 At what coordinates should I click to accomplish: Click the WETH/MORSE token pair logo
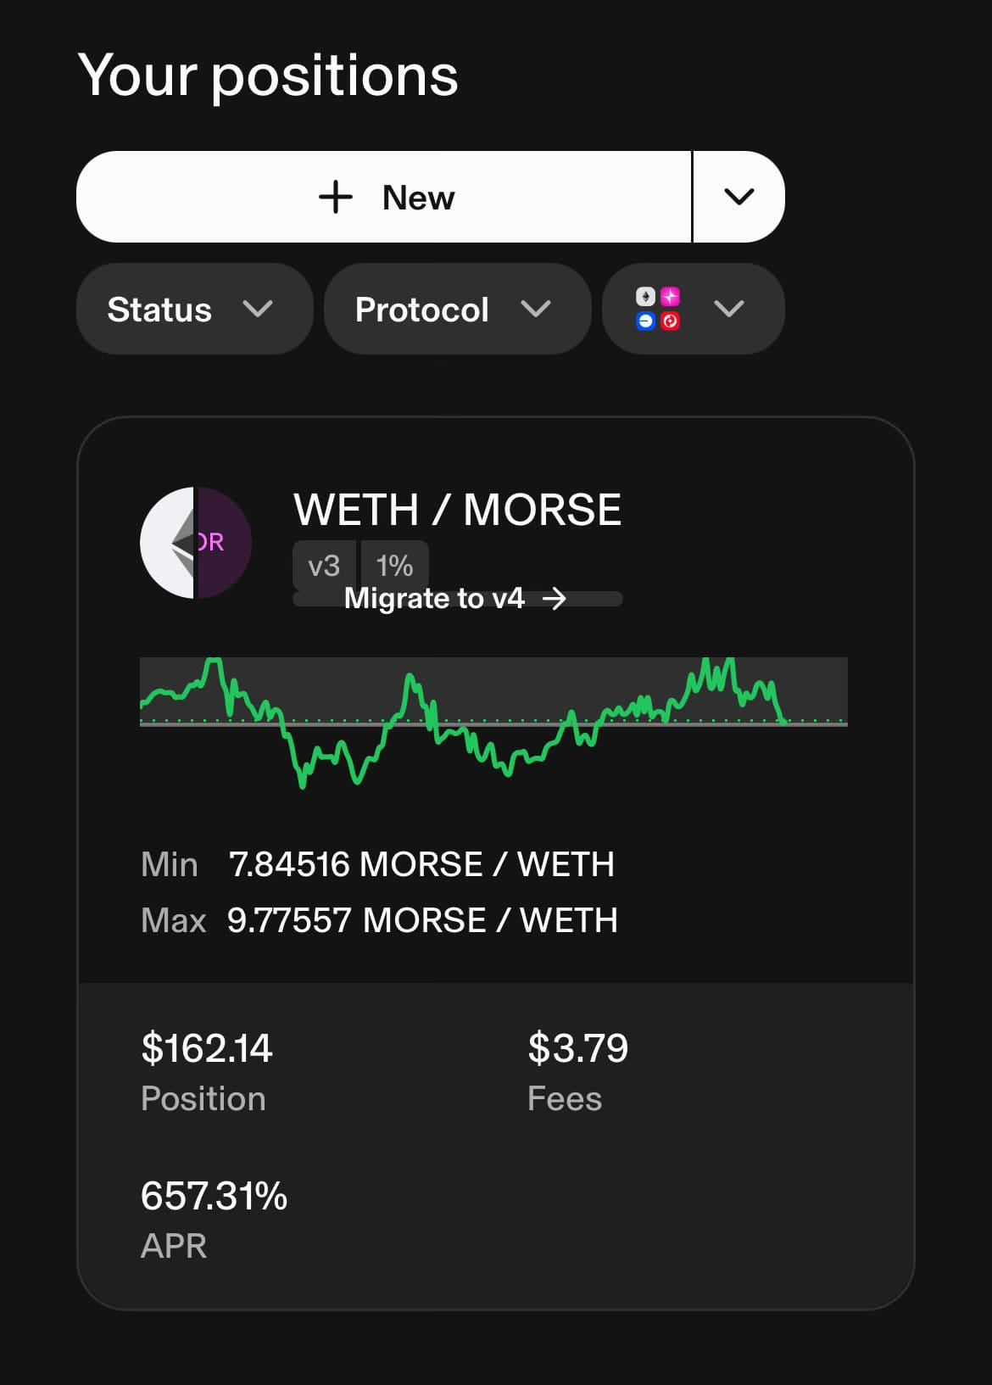click(x=196, y=543)
